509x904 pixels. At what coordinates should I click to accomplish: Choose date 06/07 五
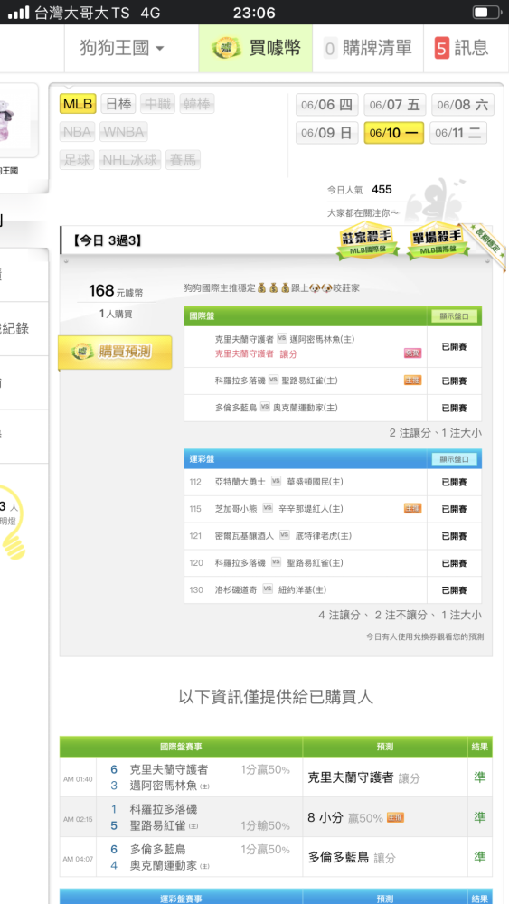coord(395,105)
